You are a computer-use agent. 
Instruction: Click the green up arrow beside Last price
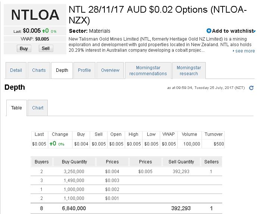pos(44,31)
